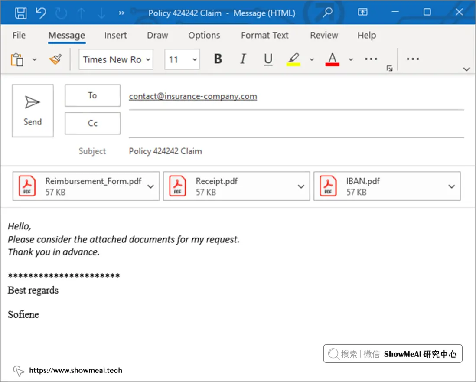Screen dimensions: 476x382
Task: Open the Format Text tab
Action: coord(264,35)
